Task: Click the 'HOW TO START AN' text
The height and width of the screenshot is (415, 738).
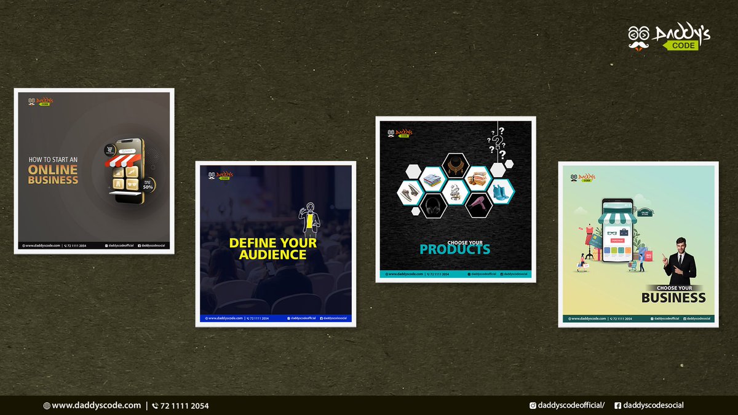Action: 53,159
